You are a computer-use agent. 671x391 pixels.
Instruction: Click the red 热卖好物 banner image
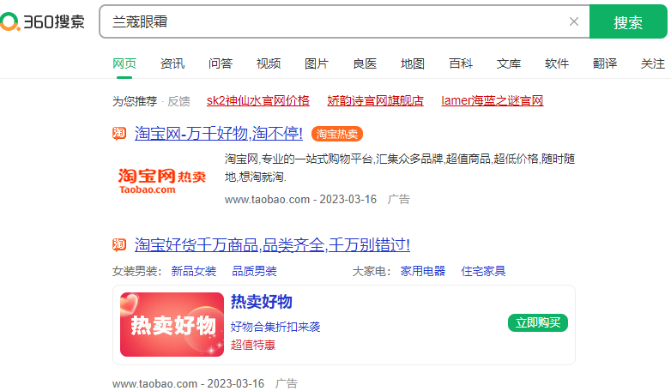172,325
